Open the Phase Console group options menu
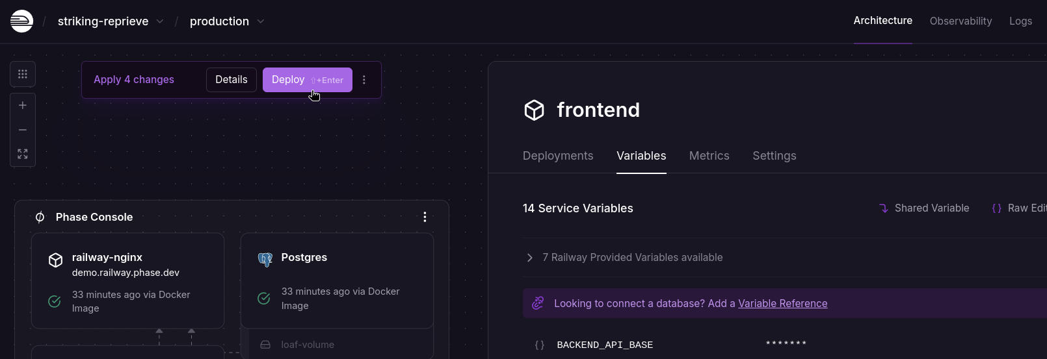Image resolution: width=1047 pixels, height=359 pixels. pyautogui.click(x=425, y=217)
